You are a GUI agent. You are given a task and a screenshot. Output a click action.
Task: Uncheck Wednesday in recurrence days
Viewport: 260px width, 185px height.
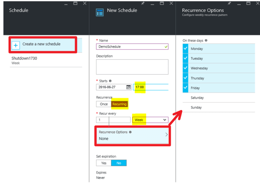point(186,68)
